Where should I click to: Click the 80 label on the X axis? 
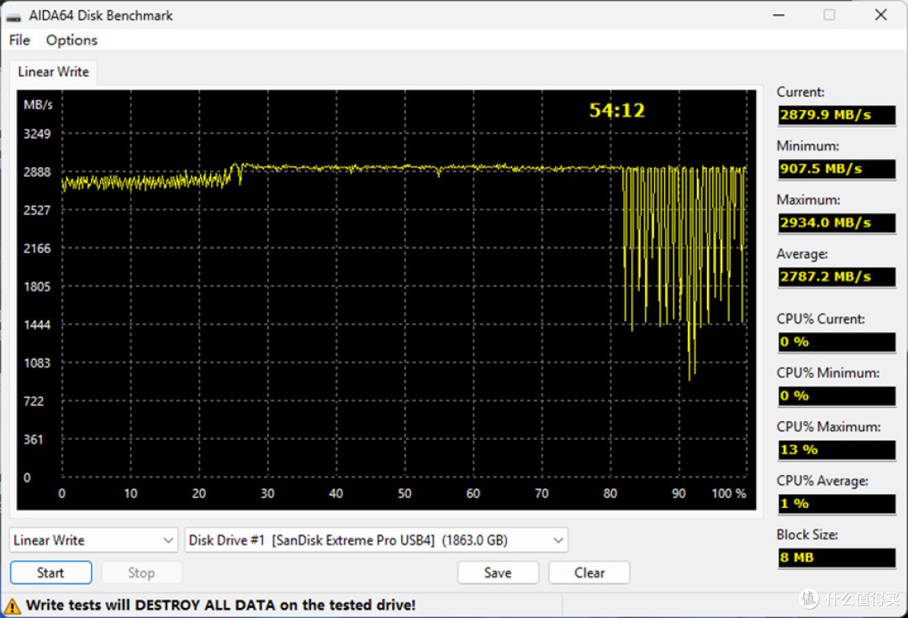click(x=610, y=494)
